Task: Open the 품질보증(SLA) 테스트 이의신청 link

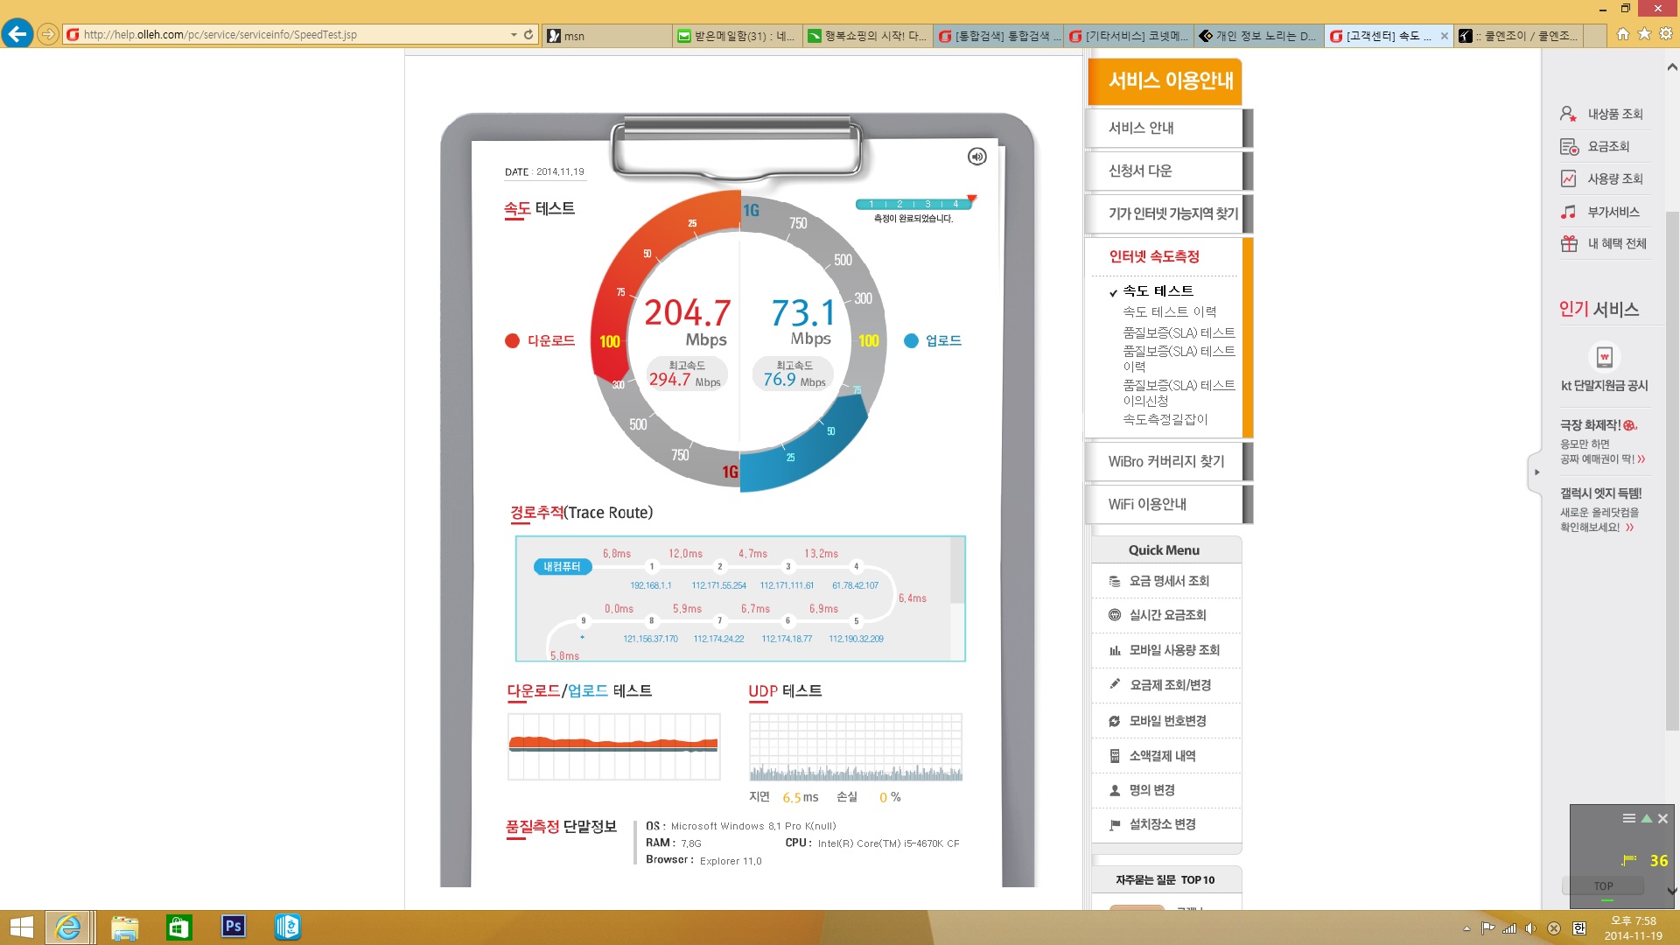Action: pos(1179,393)
